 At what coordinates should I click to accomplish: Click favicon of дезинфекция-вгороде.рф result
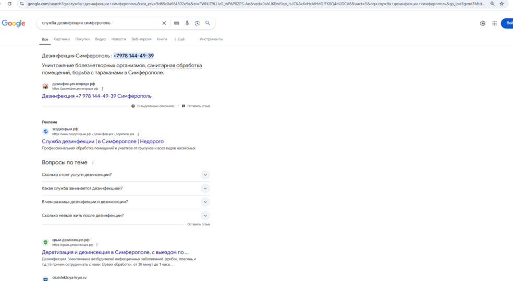45,86
